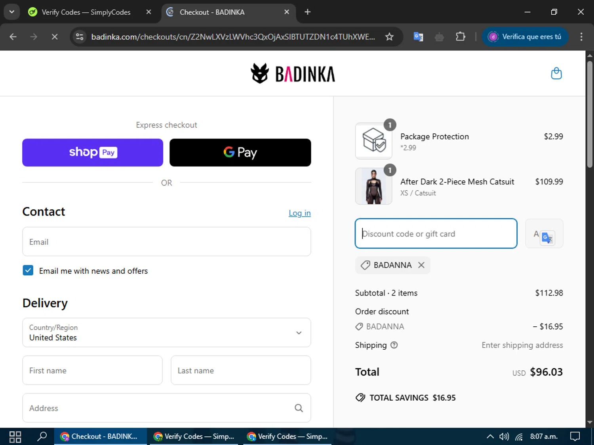Image resolution: width=594 pixels, height=445 pixels.
Task: Go forward to next page
Action: coord(34,37)
